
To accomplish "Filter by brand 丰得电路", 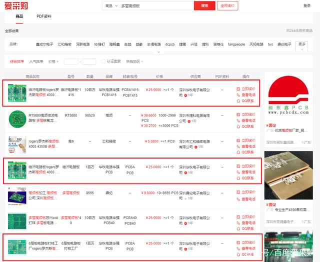I will (154, 44).
